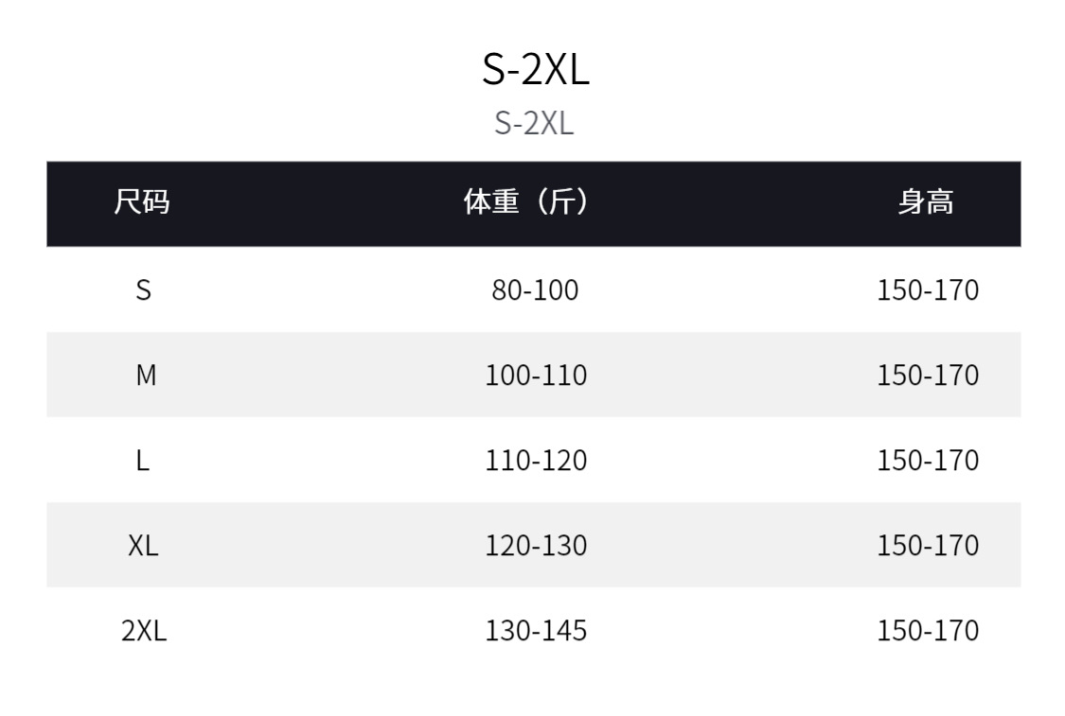The image size is (1065, 716).
Task: Click the 身高 column header
Action: point(926,202)
